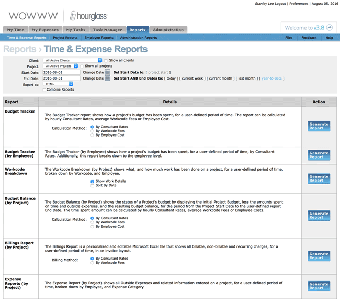Set start date to project start
340x303 pixels.
pyautogui.click(x=158, y=72)
